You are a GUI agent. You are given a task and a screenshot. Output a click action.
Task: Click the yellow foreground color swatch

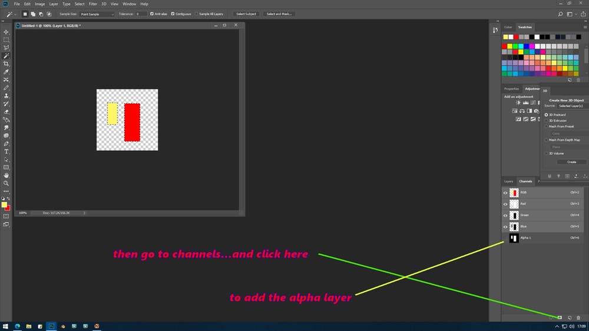pos(4,204)
